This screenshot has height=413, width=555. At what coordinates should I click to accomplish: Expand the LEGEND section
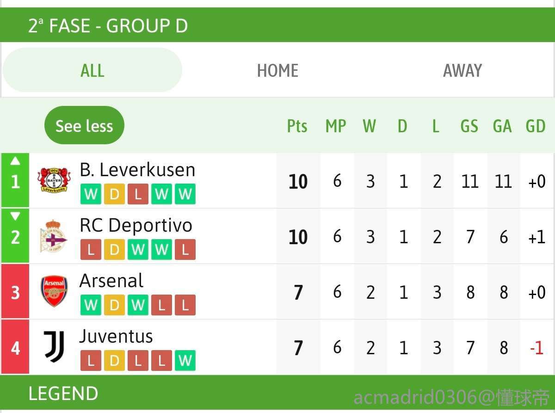tap(63, 394)
